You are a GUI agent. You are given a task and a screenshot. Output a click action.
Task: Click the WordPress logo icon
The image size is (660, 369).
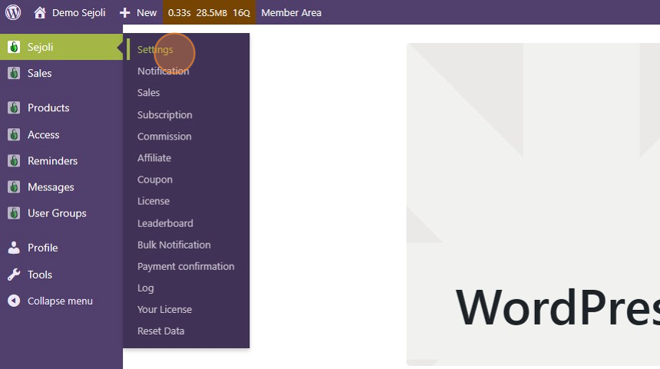[13, 12]
